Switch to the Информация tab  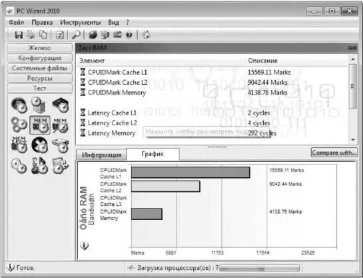point(102,155)
